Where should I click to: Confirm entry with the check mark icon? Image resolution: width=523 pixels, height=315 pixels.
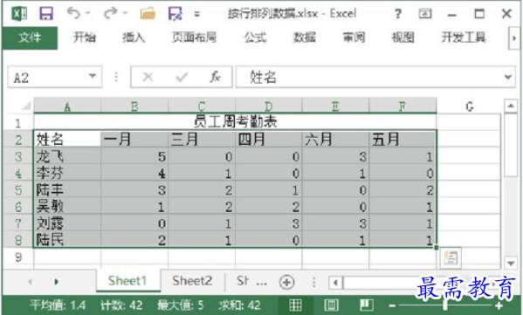(182, 77)
